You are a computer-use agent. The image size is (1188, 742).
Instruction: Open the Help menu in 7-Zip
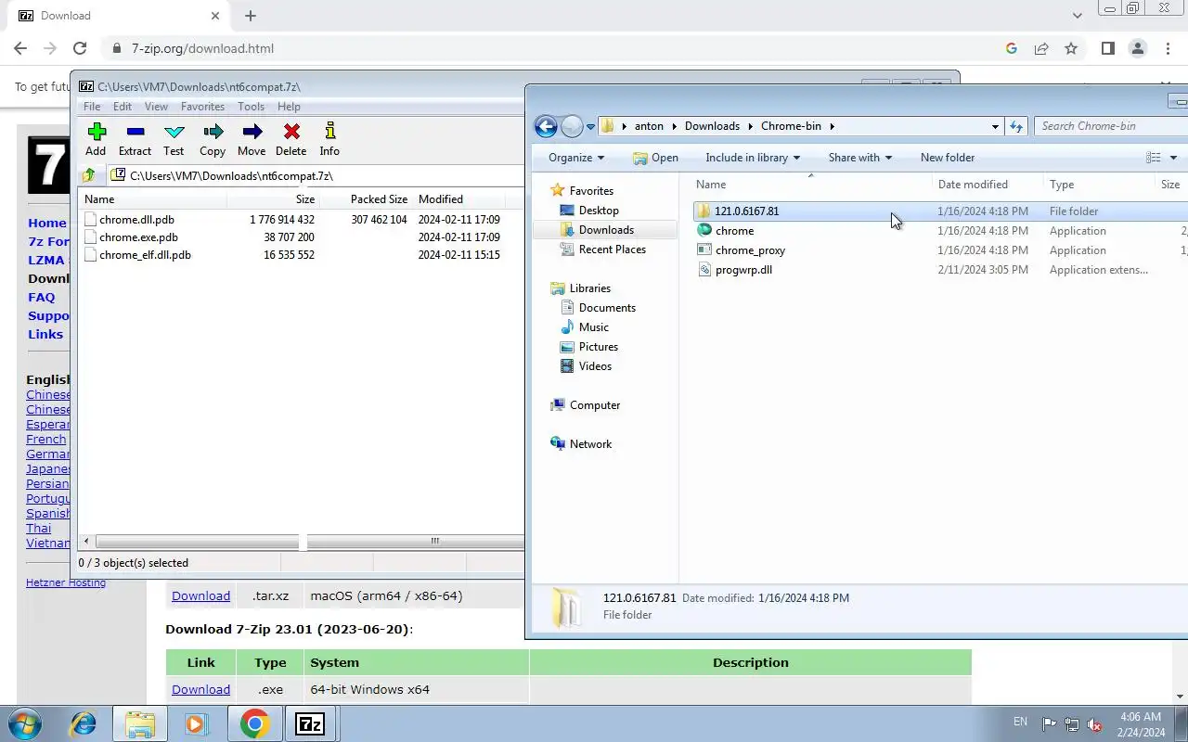(x=289, y=107)
